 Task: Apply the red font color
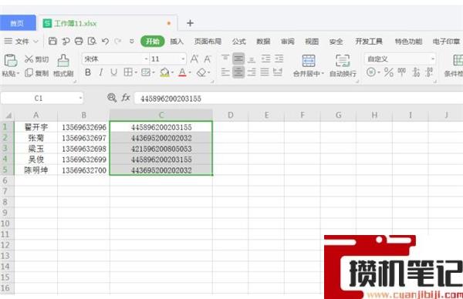click(182, 72)
